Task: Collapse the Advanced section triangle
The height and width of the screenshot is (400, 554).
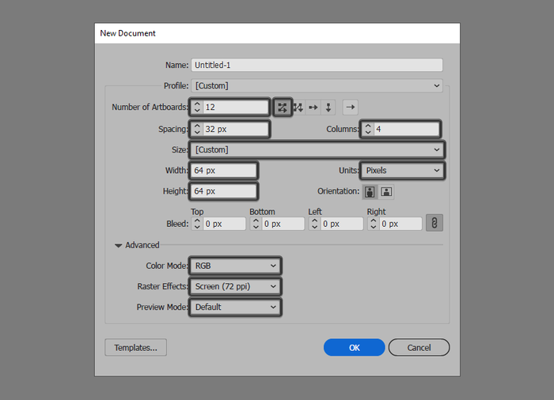Action: point(119,246)
